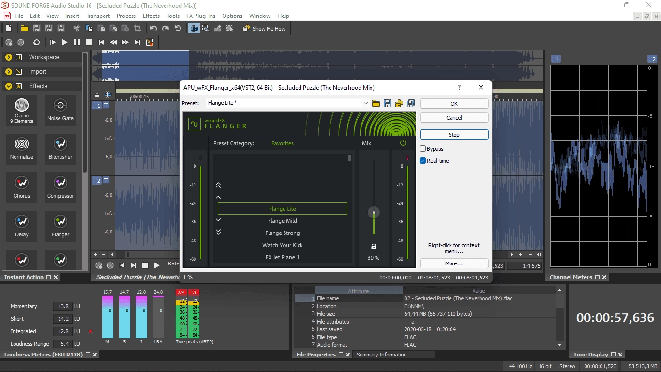Viewport: 661px width, 372px height.
Task: Uncheck the Real-time checkbox
Action: click(422, 161)
